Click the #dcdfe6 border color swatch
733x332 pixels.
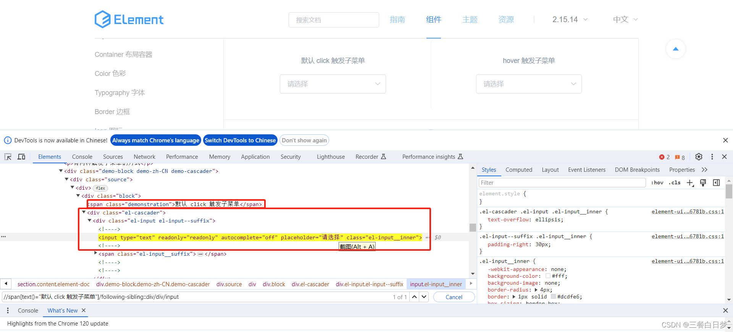[553, 297]
